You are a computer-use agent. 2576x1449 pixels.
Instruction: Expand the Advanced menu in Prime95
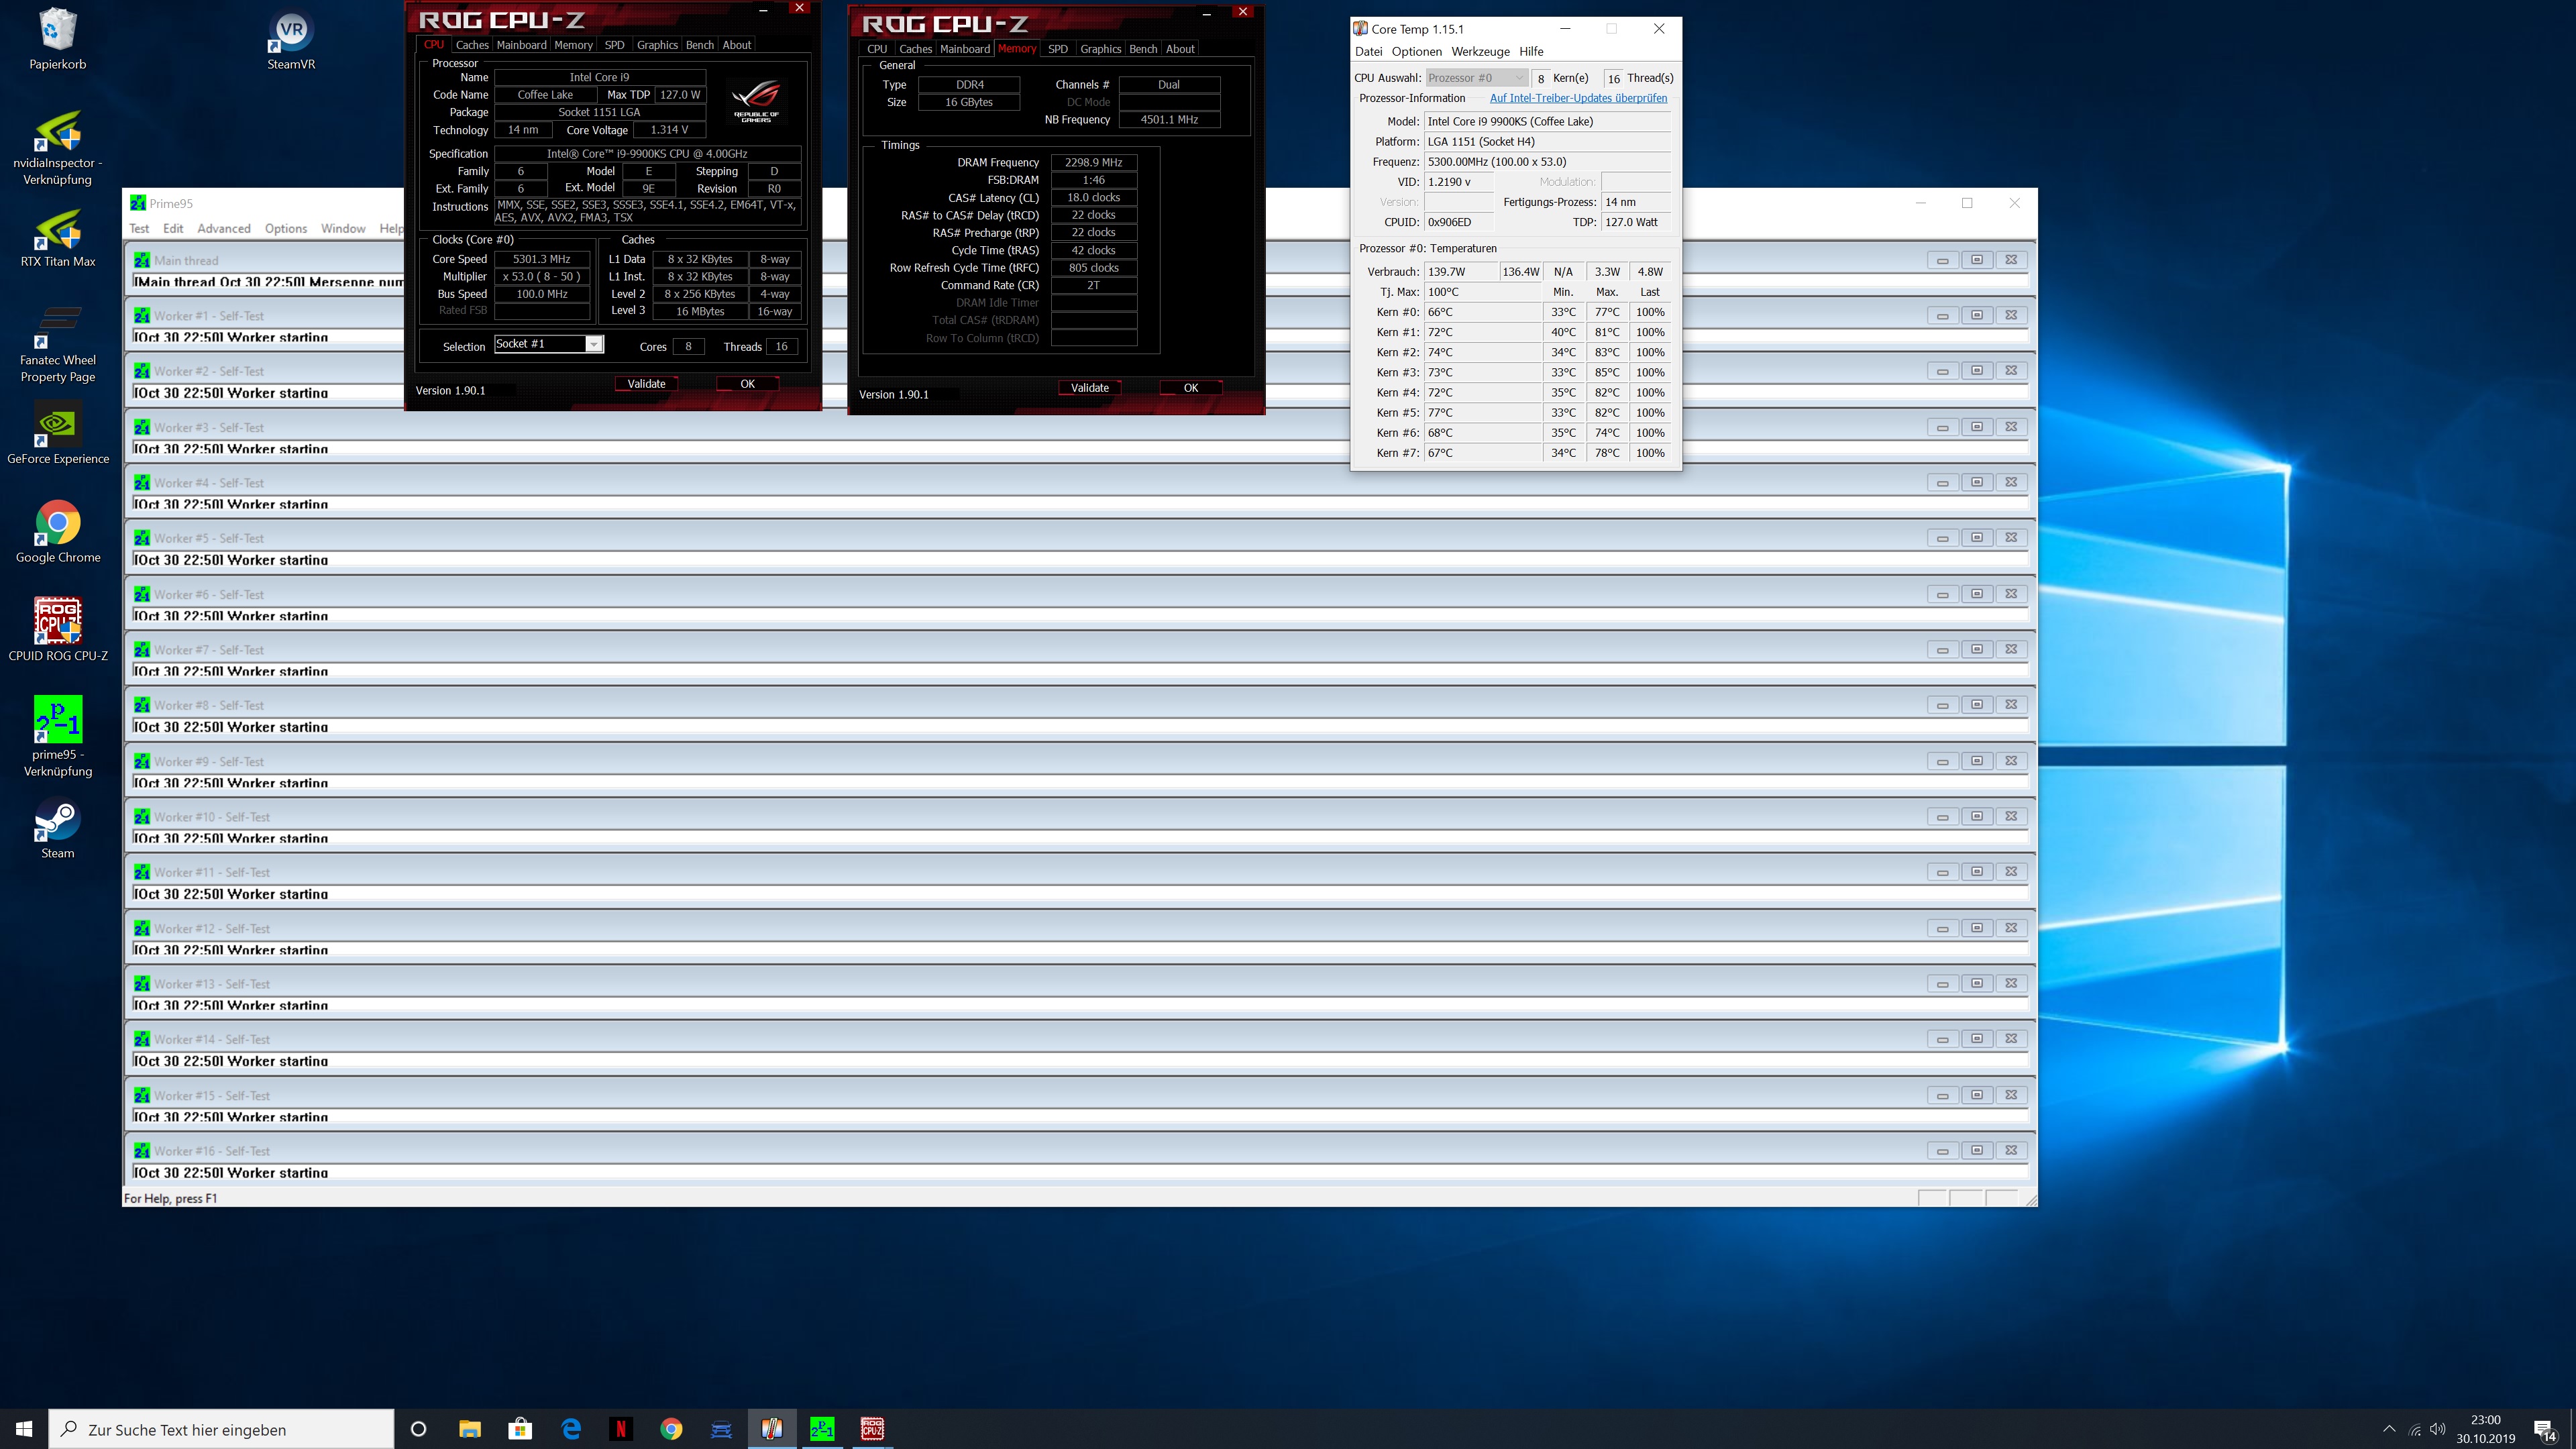(224, 228)
